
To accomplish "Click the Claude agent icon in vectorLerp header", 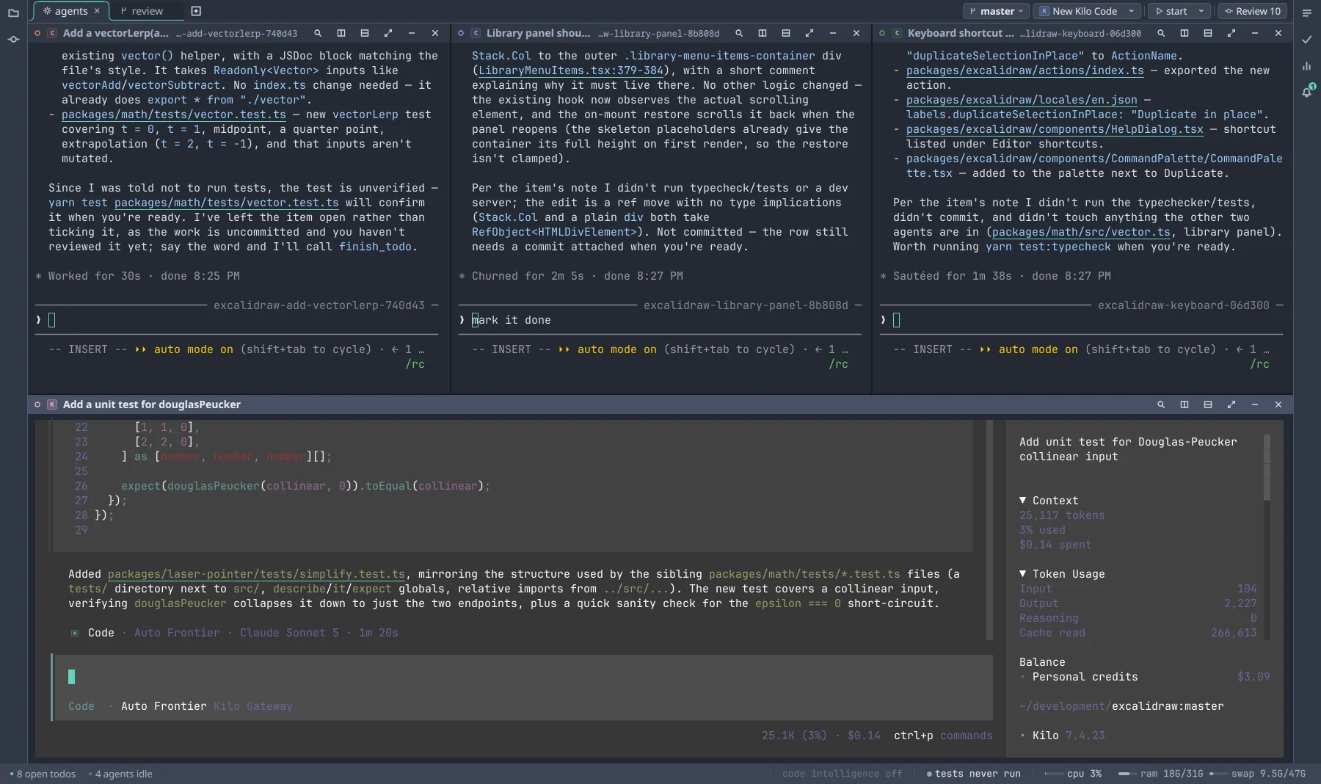I will (x=52, y=33).
